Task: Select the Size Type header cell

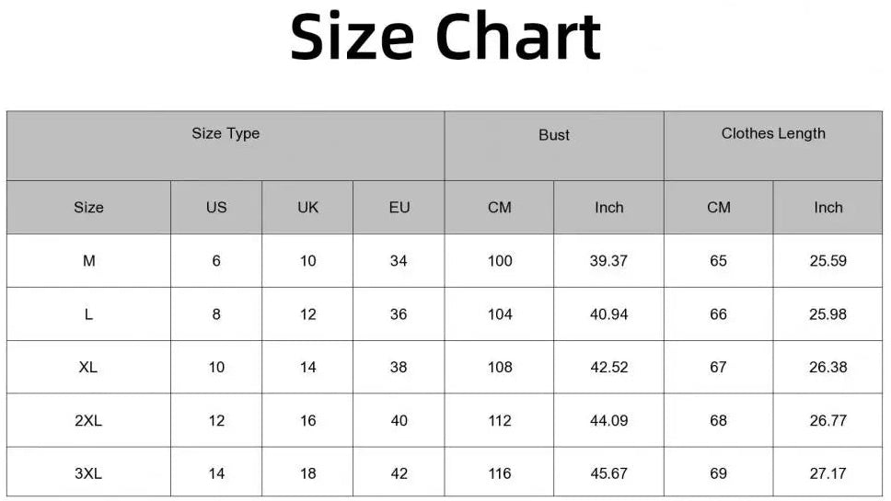Action: pos(226,134)
